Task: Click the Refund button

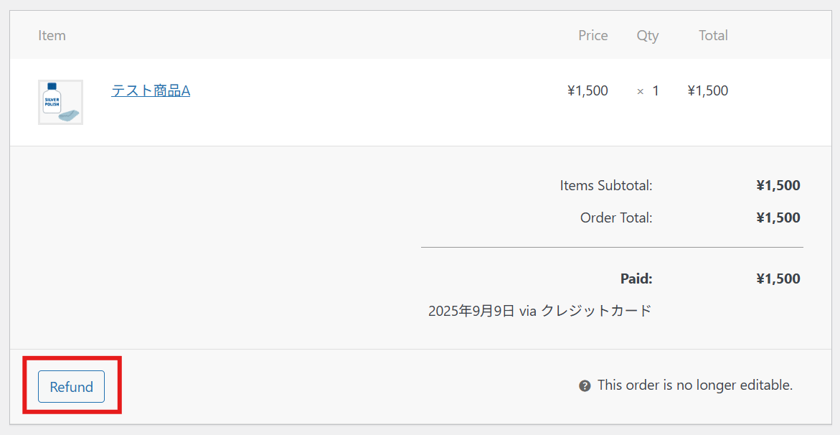Action: pos(71,387)
